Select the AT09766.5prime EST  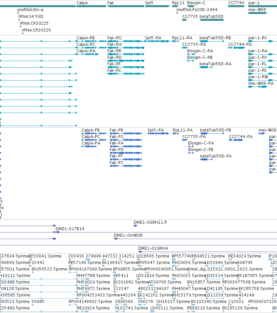tap(151, 285)
